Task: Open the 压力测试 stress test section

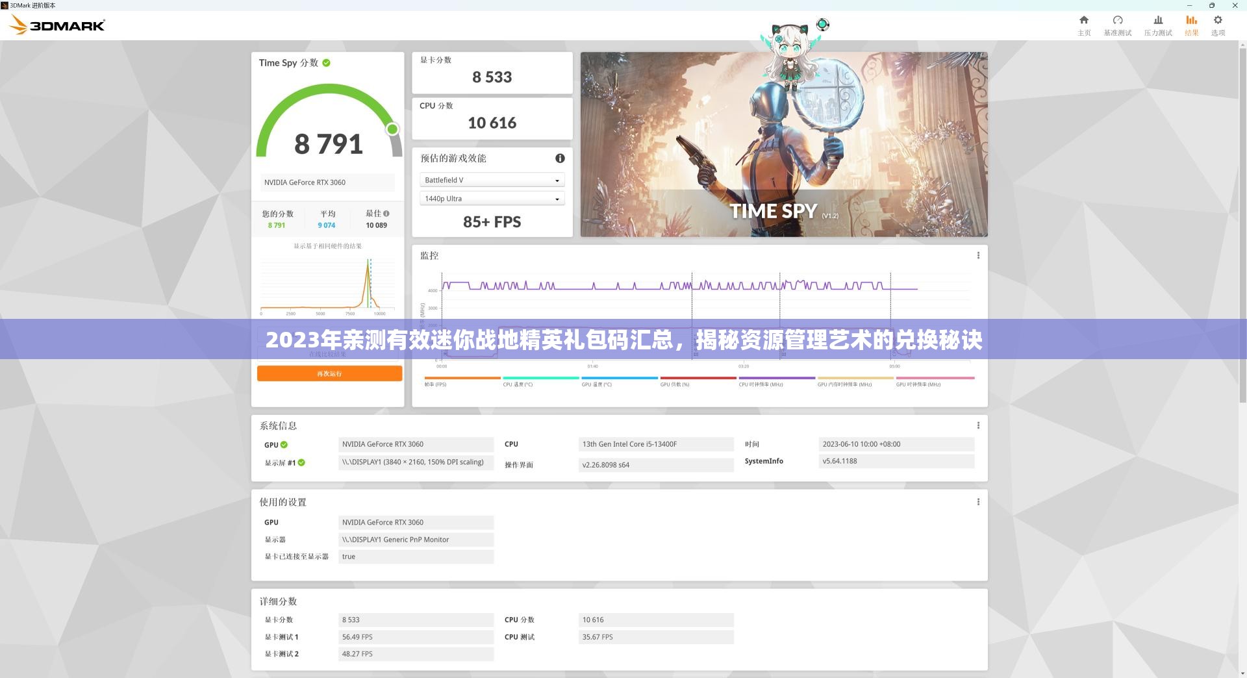Action: tap(1157, 25)
